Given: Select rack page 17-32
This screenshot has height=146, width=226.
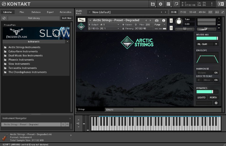Looking at the screenshot, I should coord(183,12).
